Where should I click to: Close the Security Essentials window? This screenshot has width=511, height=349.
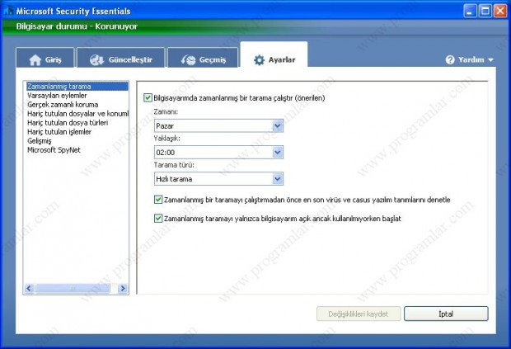(500, 11)
